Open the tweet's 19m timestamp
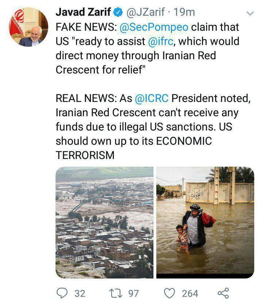The width and height of the screenshot is (263, 307). 183,12
